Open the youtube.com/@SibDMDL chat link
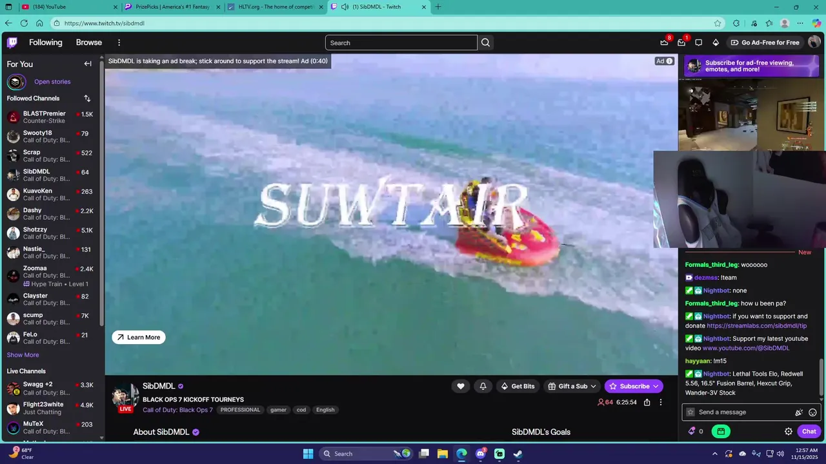Image resolution: width=826 pixels, height=464 pixels. [746, 348]
